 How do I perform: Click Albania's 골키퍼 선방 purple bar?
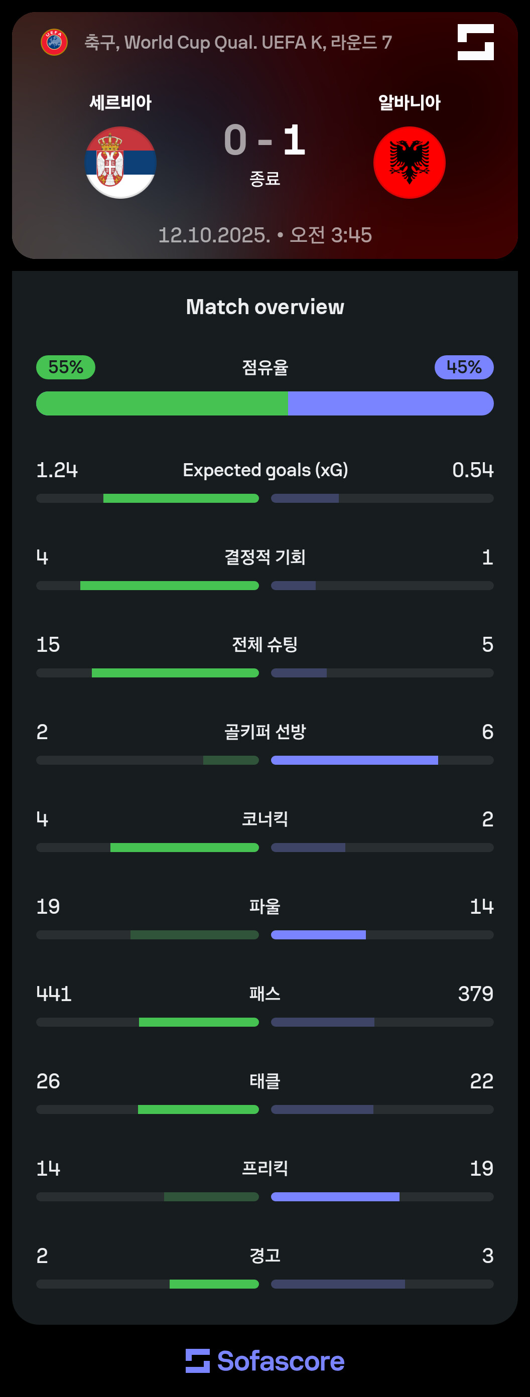click(354, 760)
